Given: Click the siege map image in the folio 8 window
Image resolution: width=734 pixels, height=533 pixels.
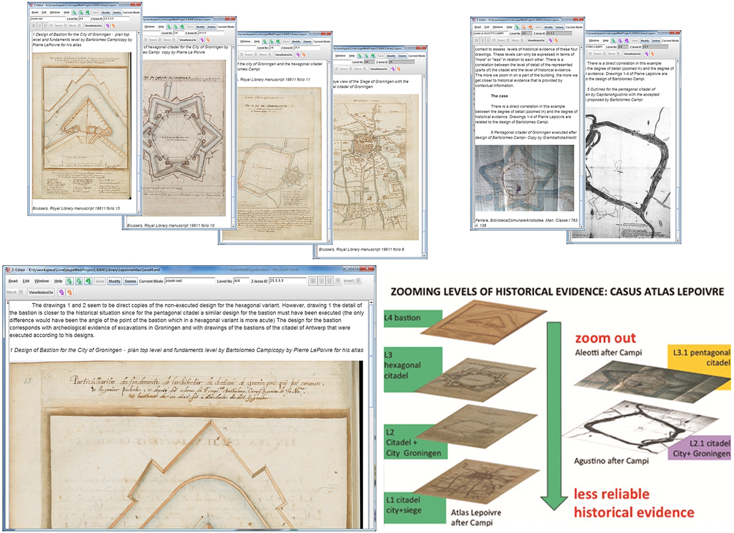Looking at the screenshot, I should click(376, 167).
